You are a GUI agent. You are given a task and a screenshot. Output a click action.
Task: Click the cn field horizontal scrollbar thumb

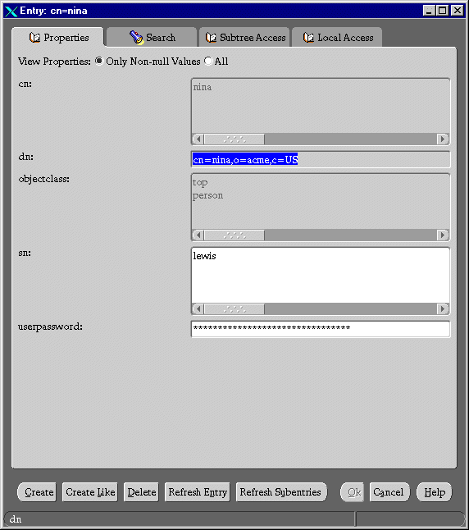point(234,139)
